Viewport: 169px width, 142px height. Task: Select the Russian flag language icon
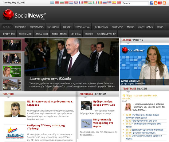(x=104, y=2)
